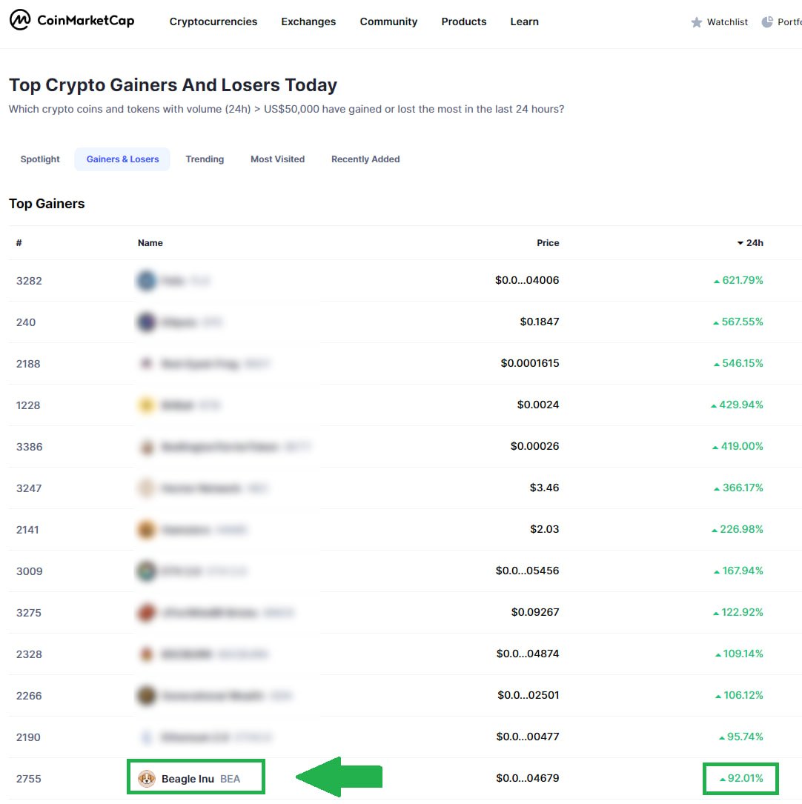This screenshot has width=802, height=804.
Task: Open the Community menu
Action: coord(388,21)
